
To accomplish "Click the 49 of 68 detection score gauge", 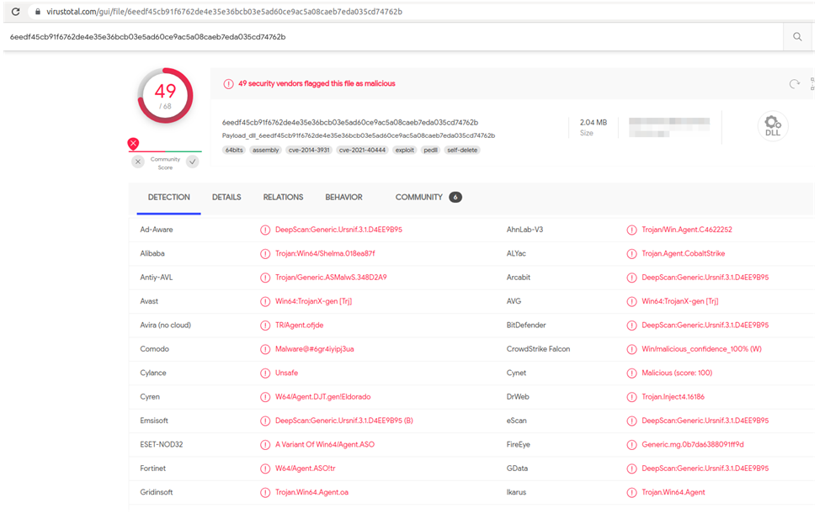I will pos(165,96).
